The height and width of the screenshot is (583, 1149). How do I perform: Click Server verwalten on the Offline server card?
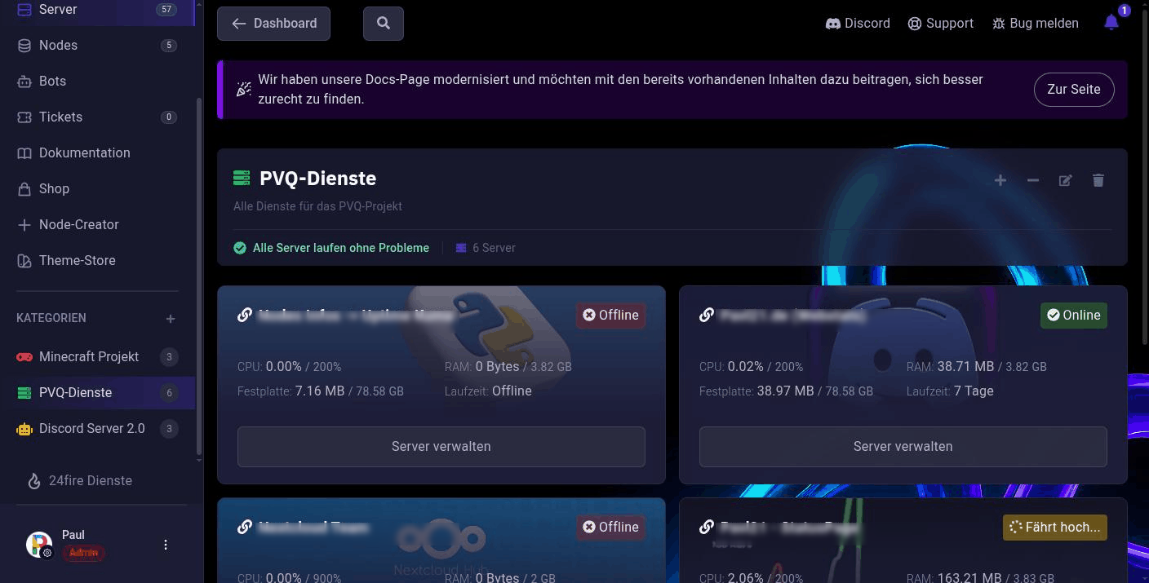(441, 447)
